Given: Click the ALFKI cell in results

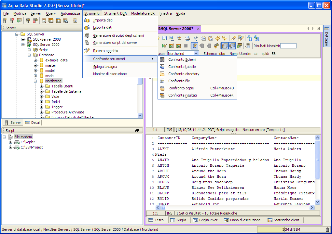Looking at the screenshot, I should 163,149.
